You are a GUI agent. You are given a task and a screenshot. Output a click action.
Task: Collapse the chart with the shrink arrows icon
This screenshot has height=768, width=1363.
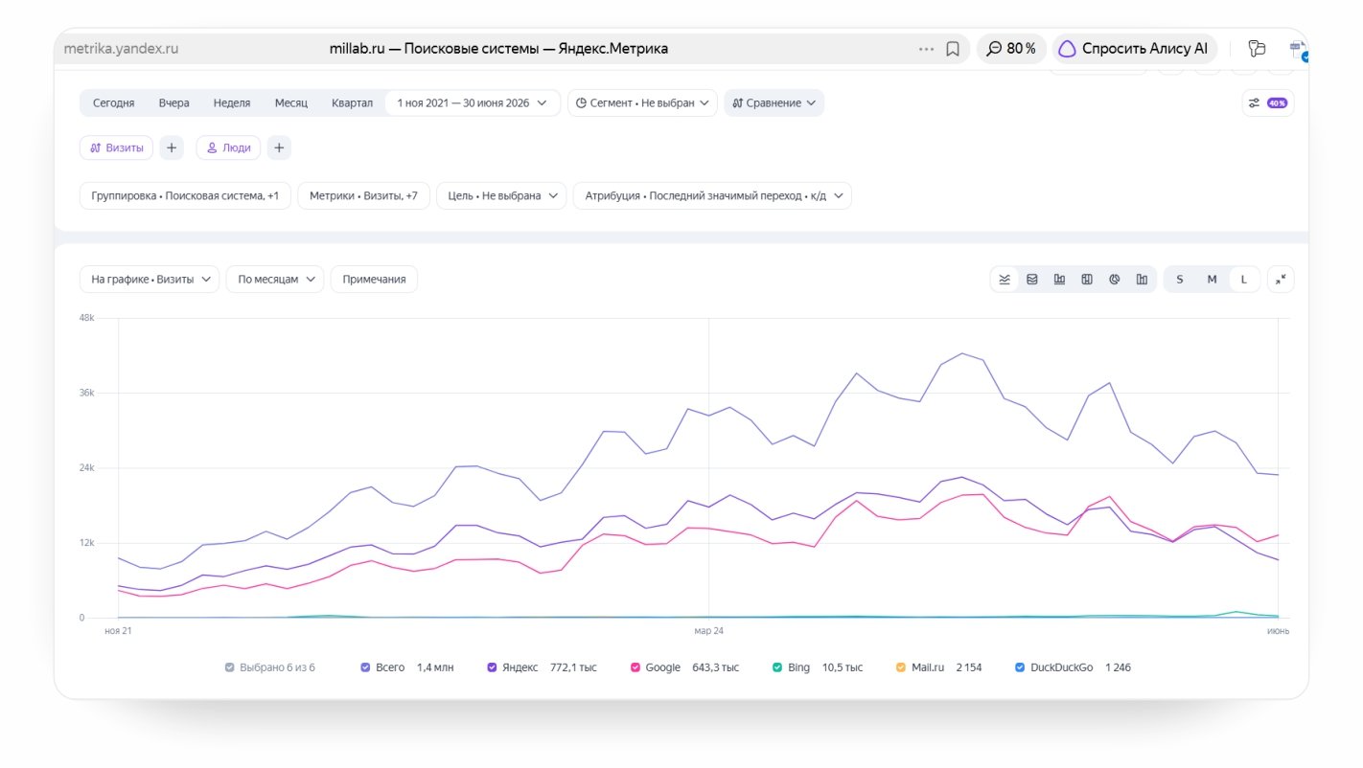1281,280
